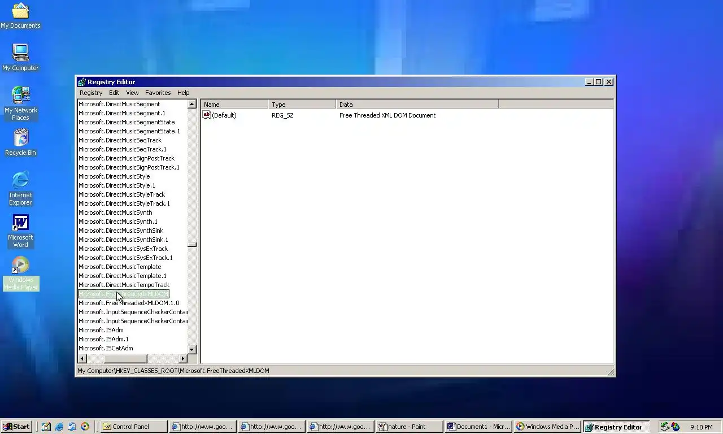Click the tree vertical scrollbar thumb

click(x=192, y=245)
